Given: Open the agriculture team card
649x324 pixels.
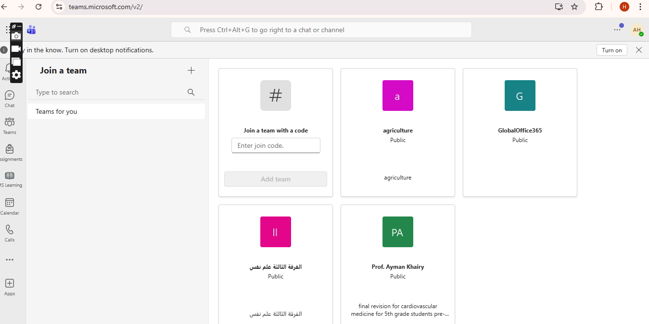Looking at the screenshot, I should pos(397,132).
